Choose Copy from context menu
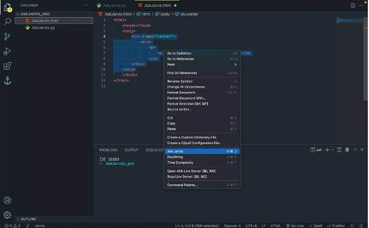 point(202,123)
